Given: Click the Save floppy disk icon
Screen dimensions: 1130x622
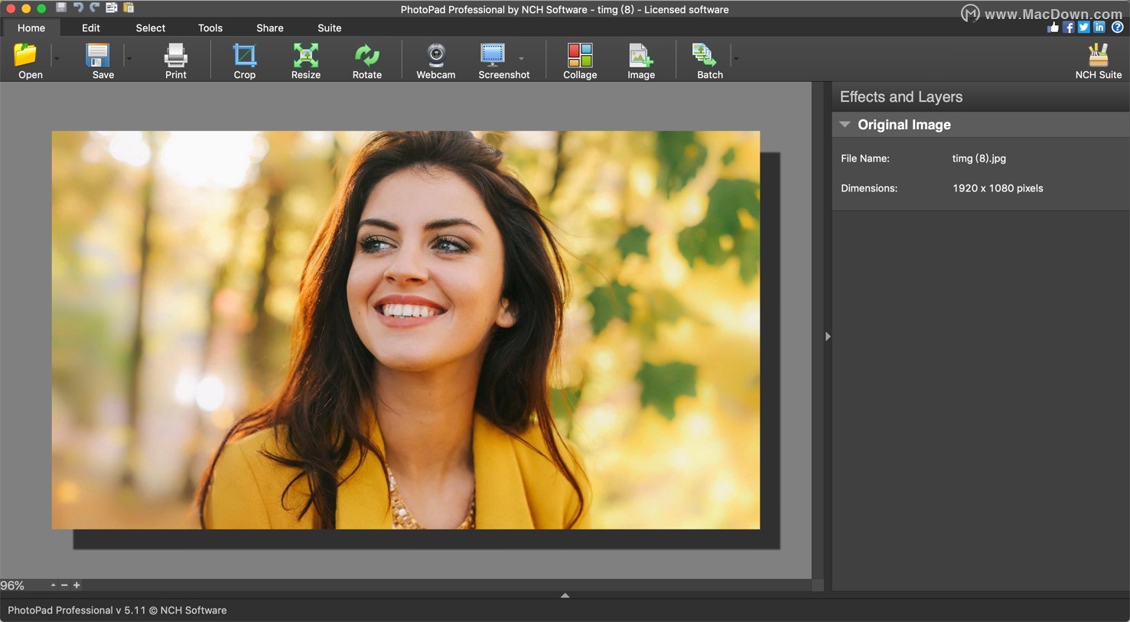Looking at the screenshot, I should click(x=98, y=55).
